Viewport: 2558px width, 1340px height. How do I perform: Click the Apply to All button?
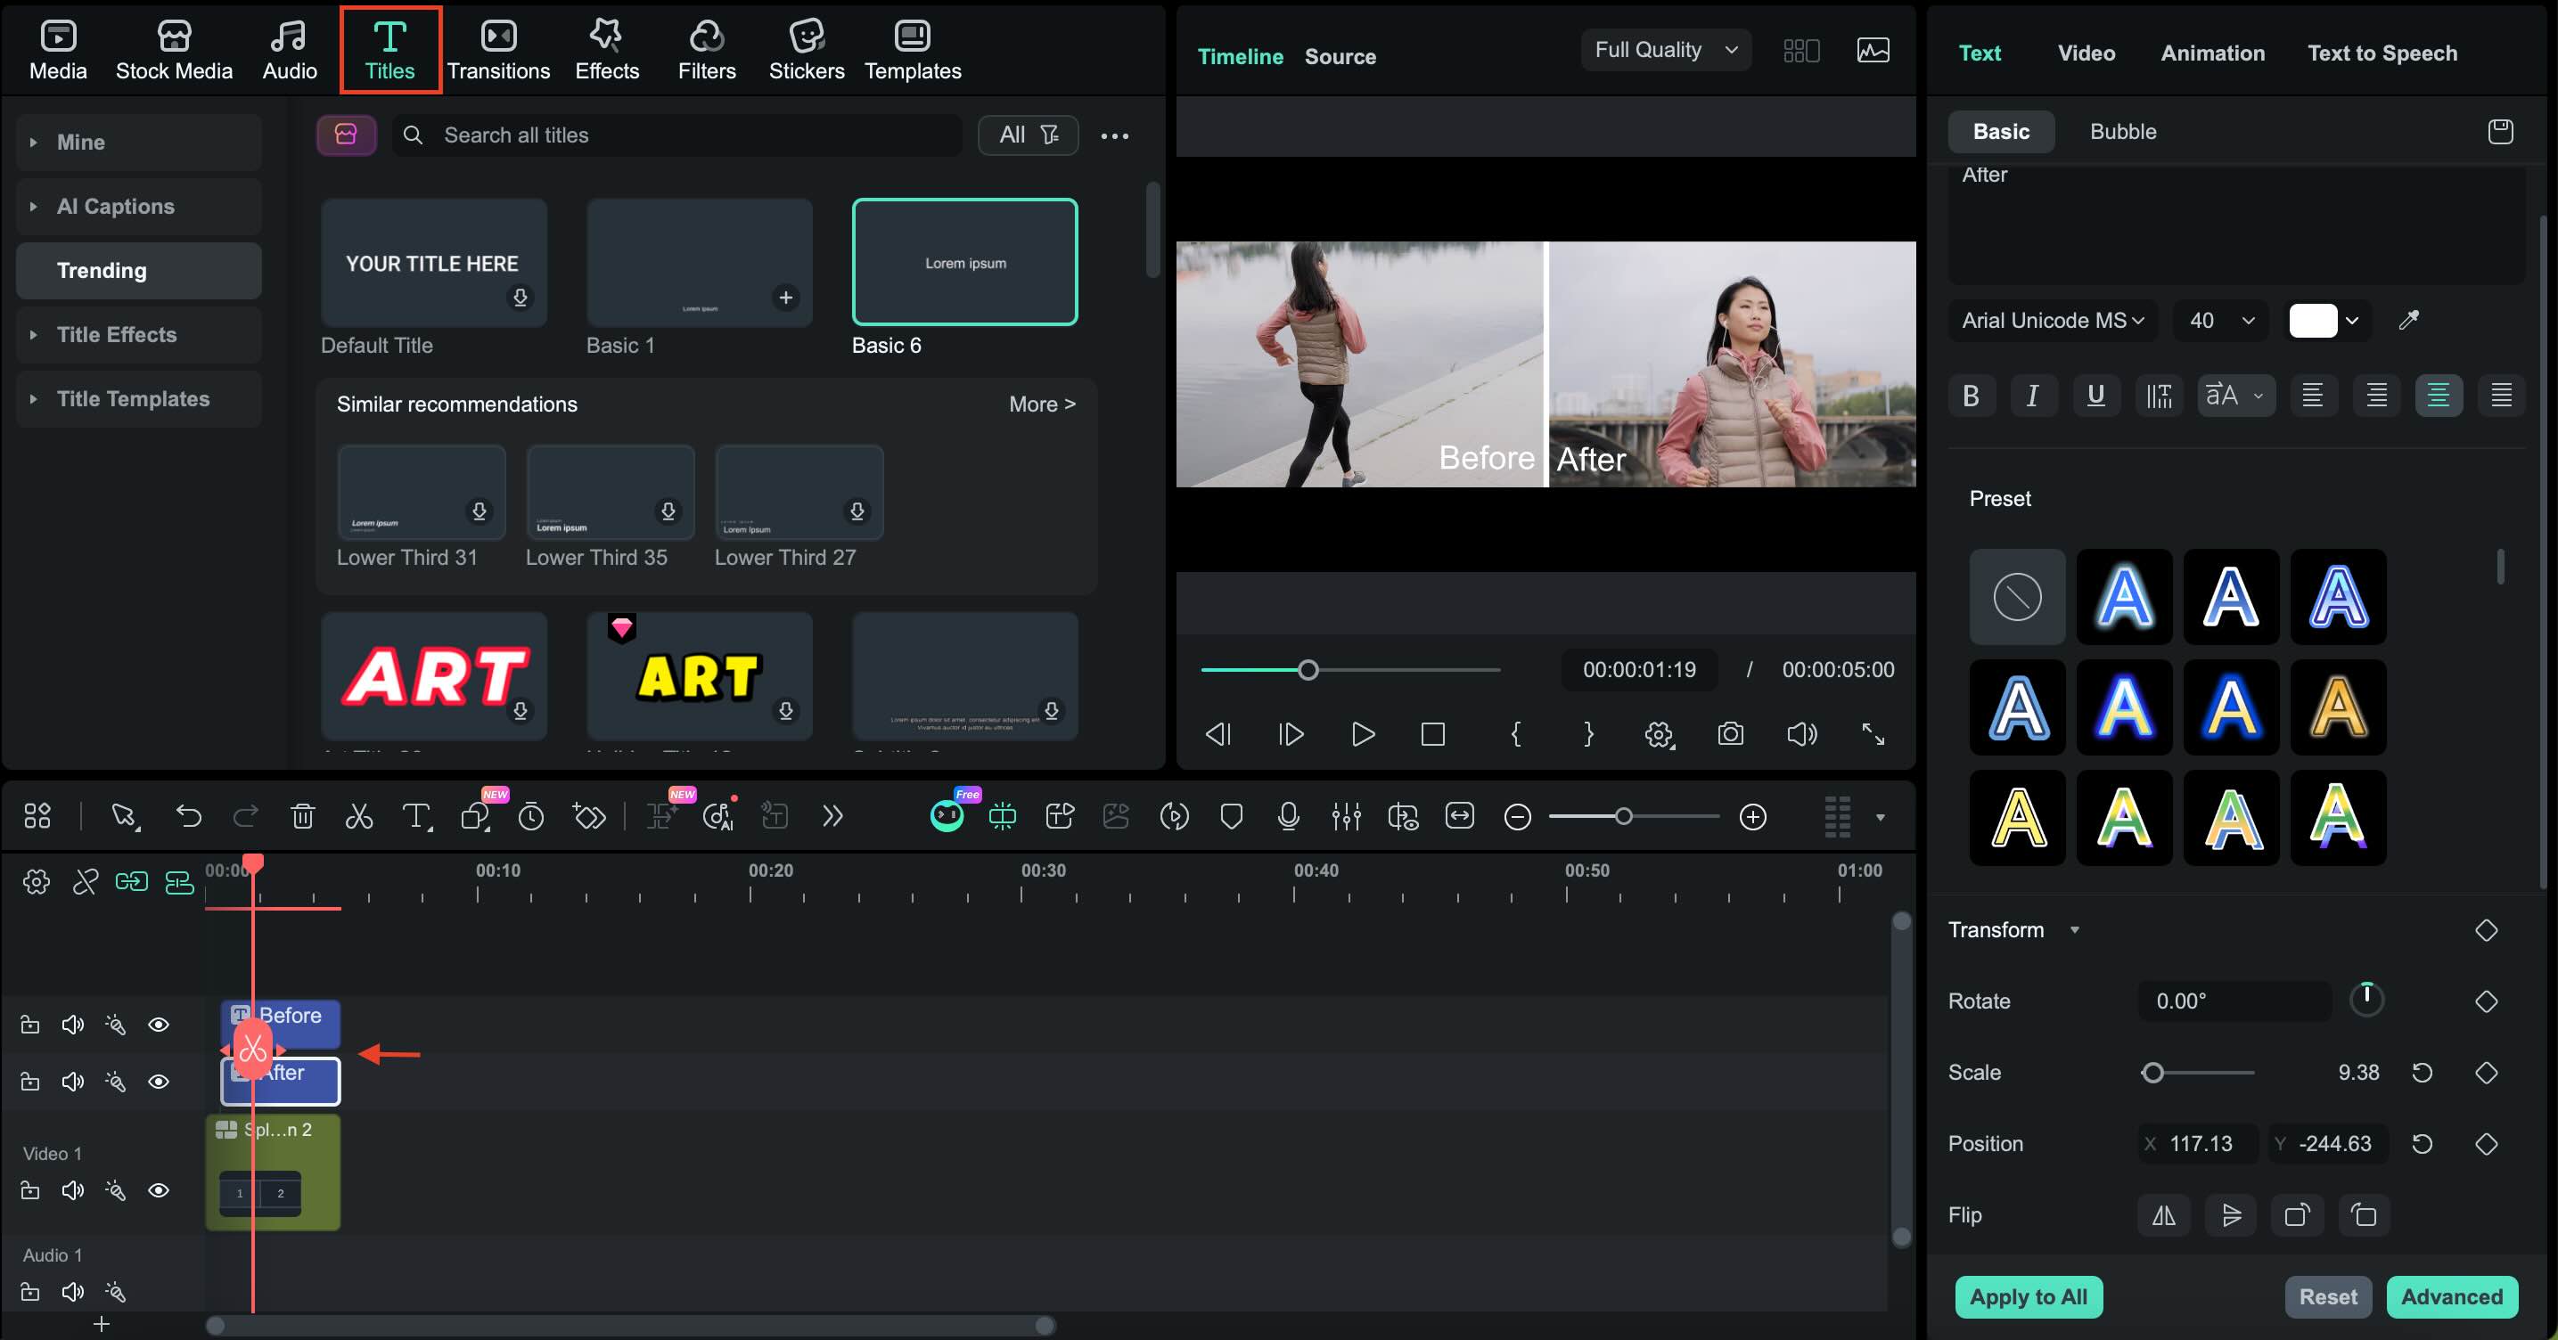(2028, 1296)
